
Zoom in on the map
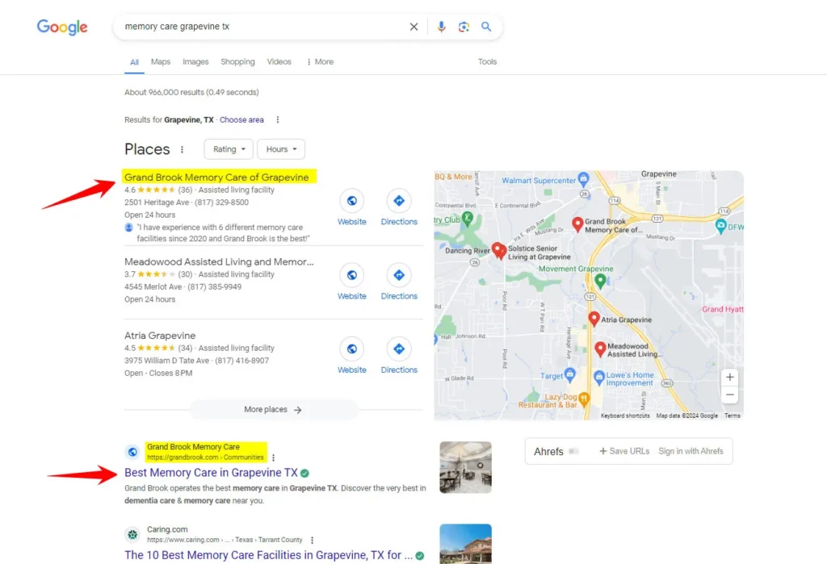coord(730,377)
